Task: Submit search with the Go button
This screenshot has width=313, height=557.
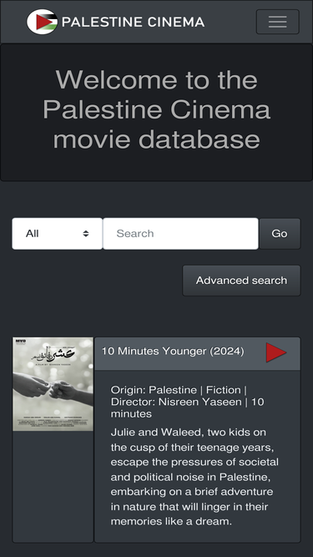Action: (280, 234)
